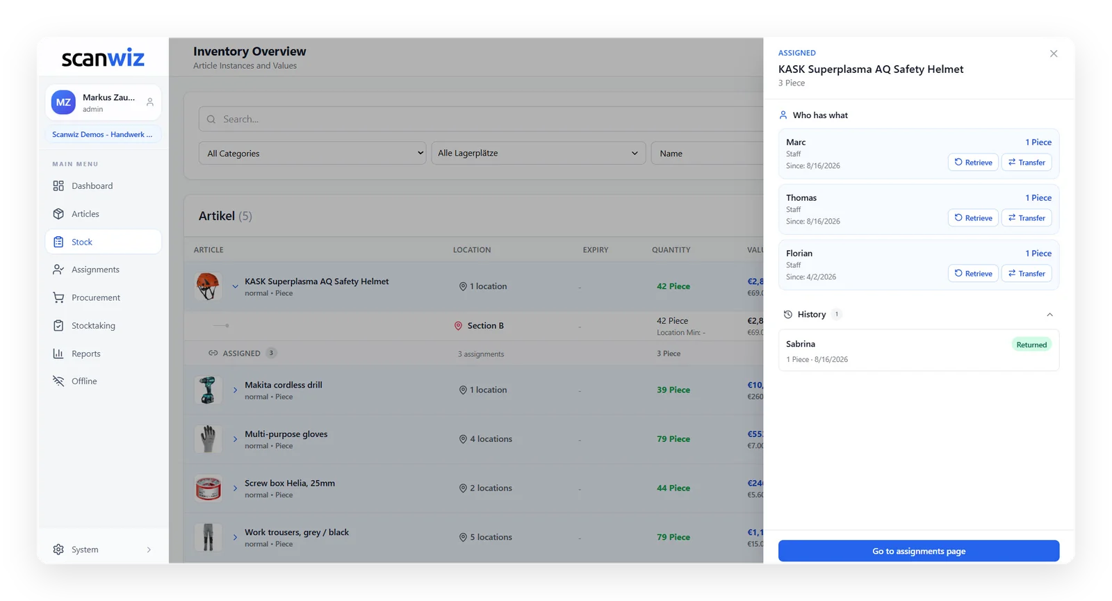Click the 4 locations pin icon for gloves
Image resolution: width=1112 pixels, height=601 pixels.
[x=463, y=439]
